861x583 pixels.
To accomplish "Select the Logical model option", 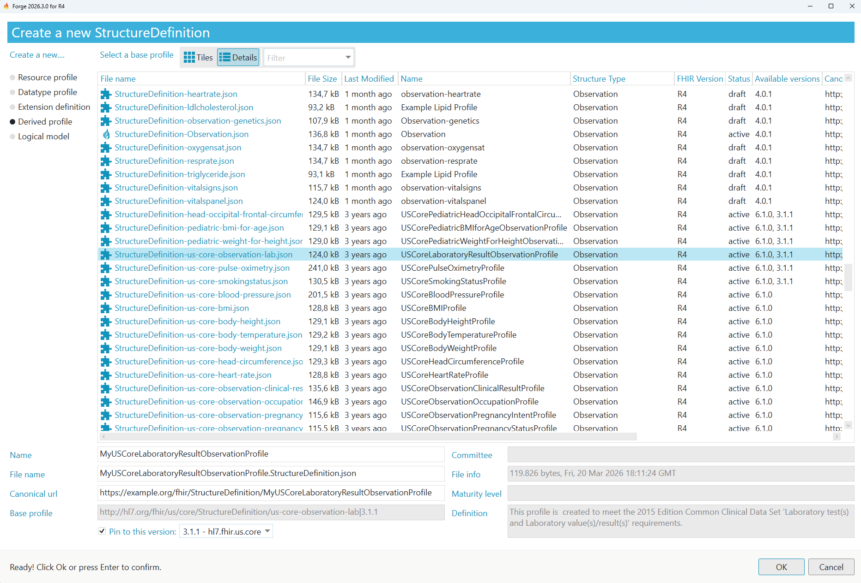I will [x=40, y=137].
